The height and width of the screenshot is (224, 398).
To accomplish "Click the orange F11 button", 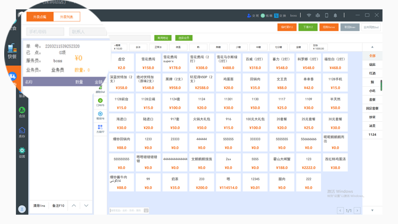I will coord(287,27).
